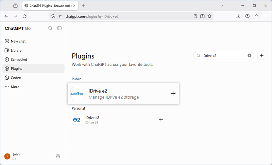272x165 pixels.
Task: Expand the More sidebar menu
Action: pyautogui.click(x=33, y=87)
